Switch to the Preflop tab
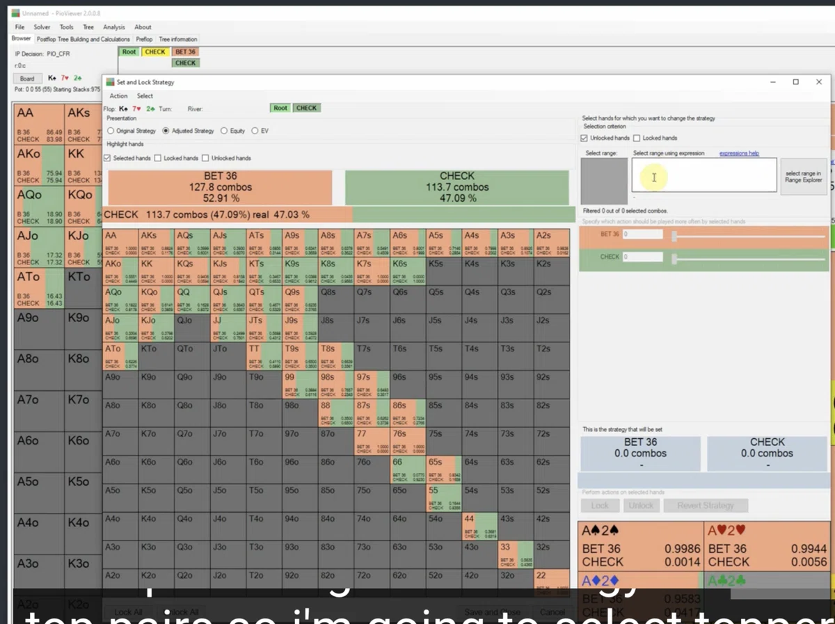Image resolution: width=835 pixels, height=624 pixels. click(144, 39)
